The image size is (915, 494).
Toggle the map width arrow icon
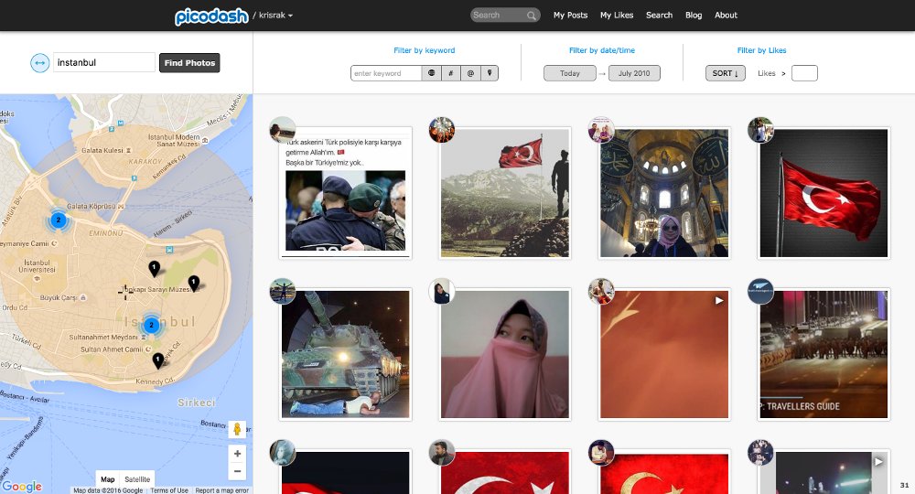[x=39, y=63]
